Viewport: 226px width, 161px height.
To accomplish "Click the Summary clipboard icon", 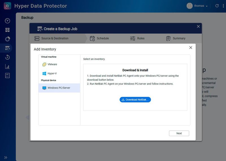I will point(168,38).
